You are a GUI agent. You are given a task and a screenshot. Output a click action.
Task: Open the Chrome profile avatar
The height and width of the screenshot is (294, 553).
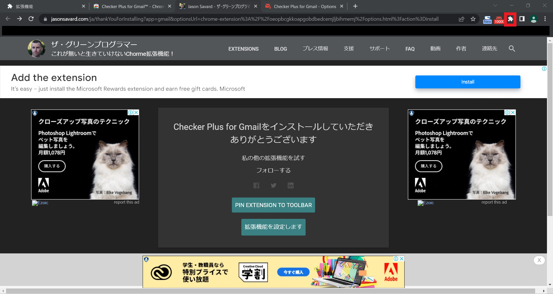pos(533,19)
